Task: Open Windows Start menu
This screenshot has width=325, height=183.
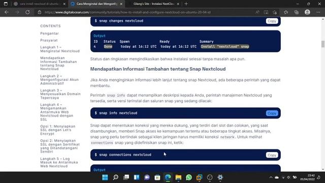Action: coord(105,177)
